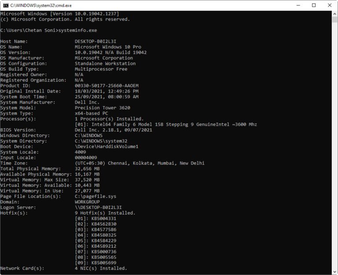The image size is (338, 275).
Task: Click hotfix entry KB4580325
Action: click(x=104, y=235)
